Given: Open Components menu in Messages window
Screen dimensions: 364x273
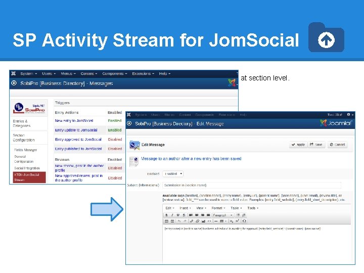Looking at the screenshot, I should (x=115, y=74).
